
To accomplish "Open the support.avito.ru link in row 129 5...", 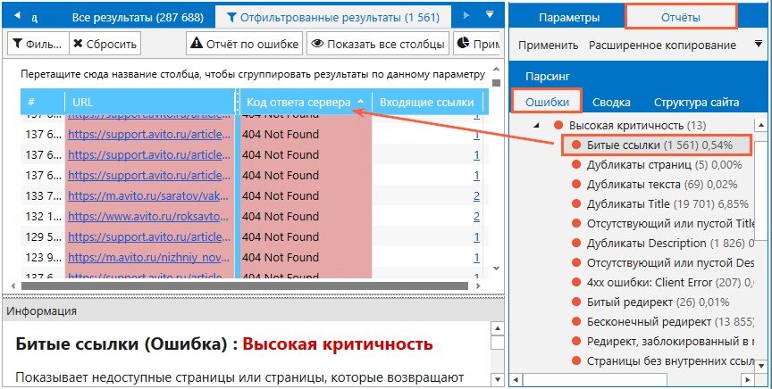I will click(148, 237).
